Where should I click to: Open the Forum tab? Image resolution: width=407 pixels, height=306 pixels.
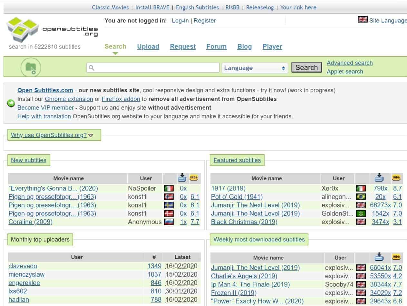[x=216, y=46]
